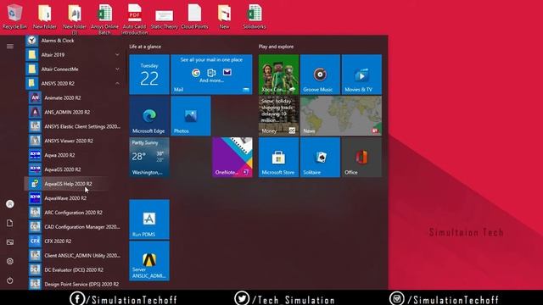The height and width of the screenshot is (305, 543).
Task: Click the hamburger menu in Start
Action: pyautogui.click(x=10, y=46)
